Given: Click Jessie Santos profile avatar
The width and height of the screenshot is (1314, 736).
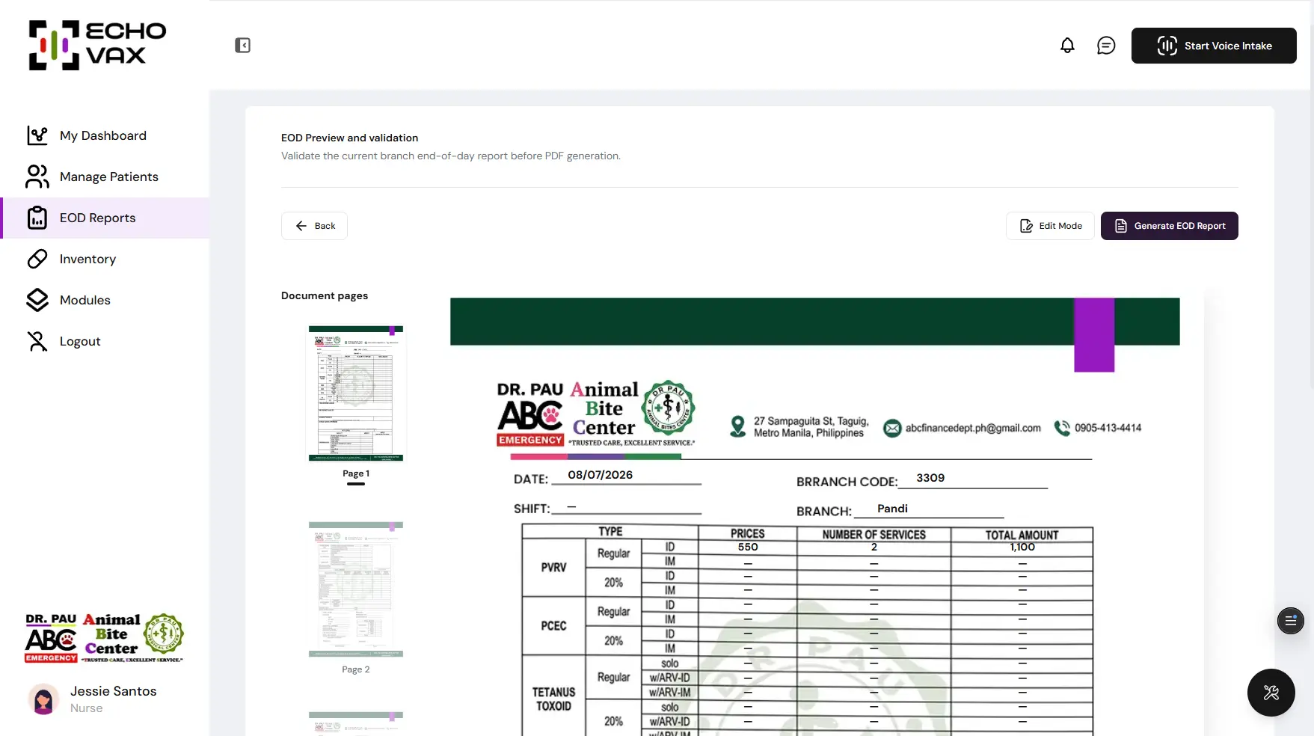Looking at the screenshot, I should click(x=43, y=699).
